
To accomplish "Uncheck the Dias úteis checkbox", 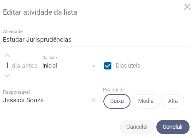I will (108, 66).
